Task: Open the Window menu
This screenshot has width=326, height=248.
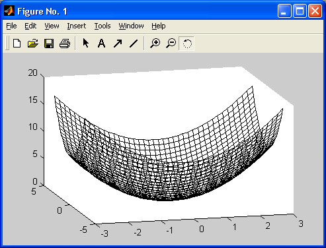Action: click(131, 26)
